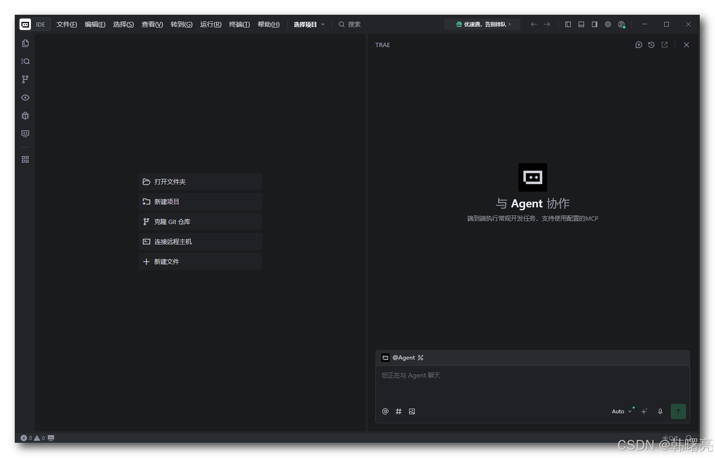Click the @Agent selector chip

(399, 358)
